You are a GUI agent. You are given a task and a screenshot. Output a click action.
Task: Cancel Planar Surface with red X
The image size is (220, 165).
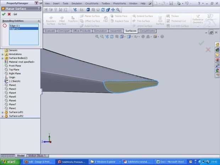pos(9,14)
